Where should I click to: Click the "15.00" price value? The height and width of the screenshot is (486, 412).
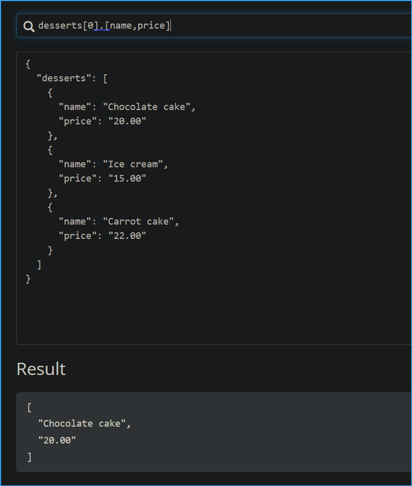tap(126, 179)
